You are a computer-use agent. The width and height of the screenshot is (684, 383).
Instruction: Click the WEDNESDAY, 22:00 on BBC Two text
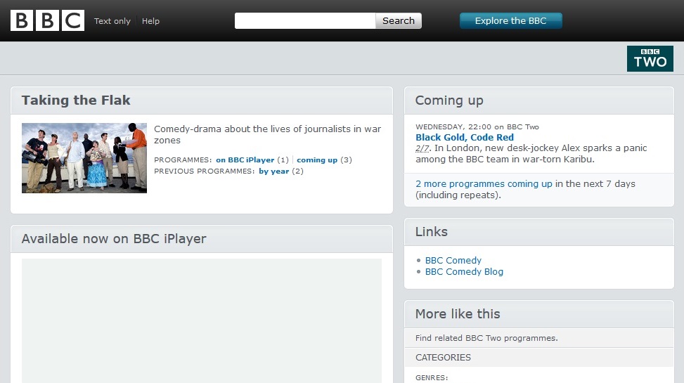point(477,127)
